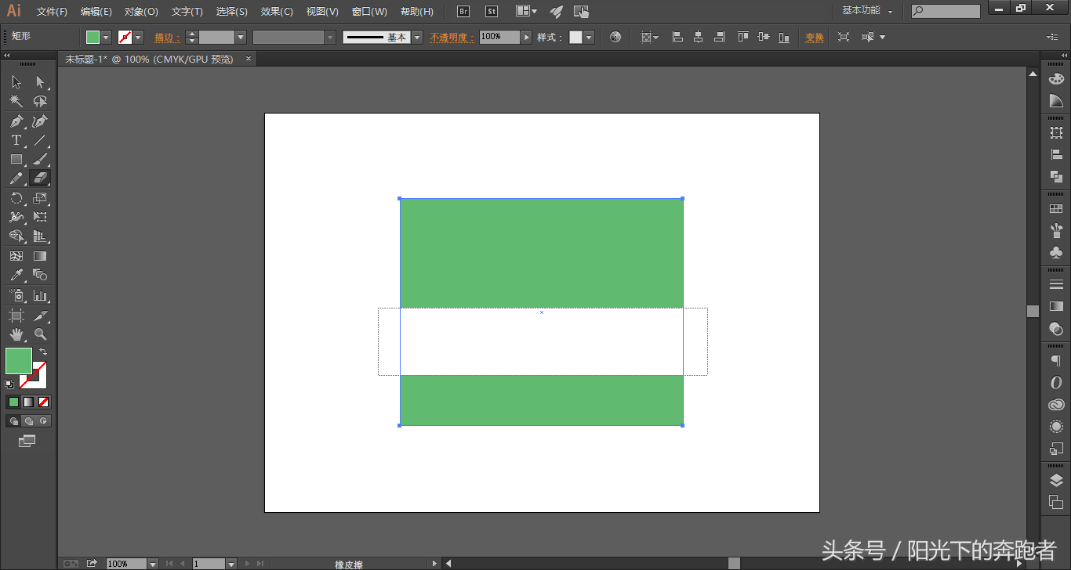Screen dimensions: 1071x570
Task: Select the Scale tool
Action: tap(40, 198)
